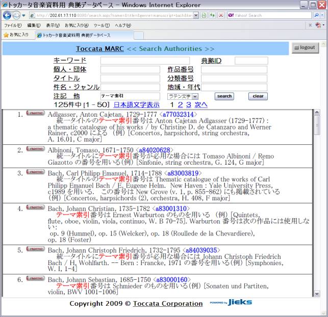Open authority record a77032314

178,114
